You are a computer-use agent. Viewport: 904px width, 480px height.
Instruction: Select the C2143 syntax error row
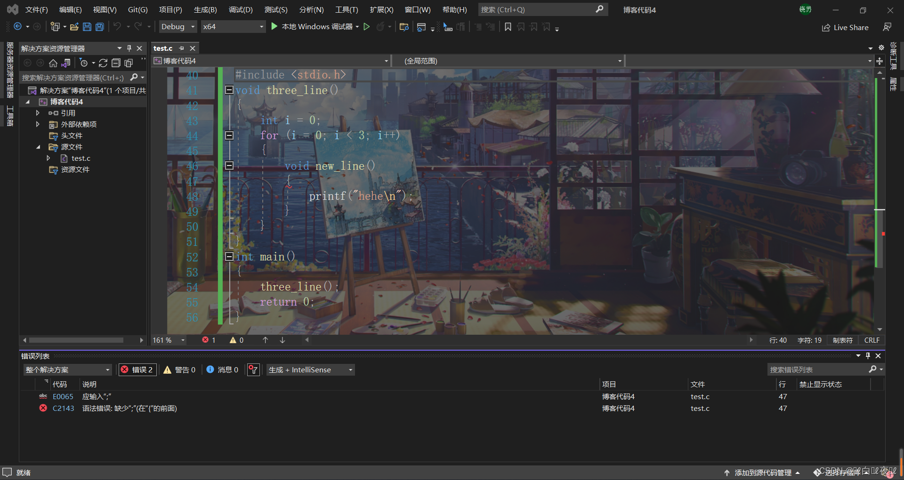pos(452,409)
